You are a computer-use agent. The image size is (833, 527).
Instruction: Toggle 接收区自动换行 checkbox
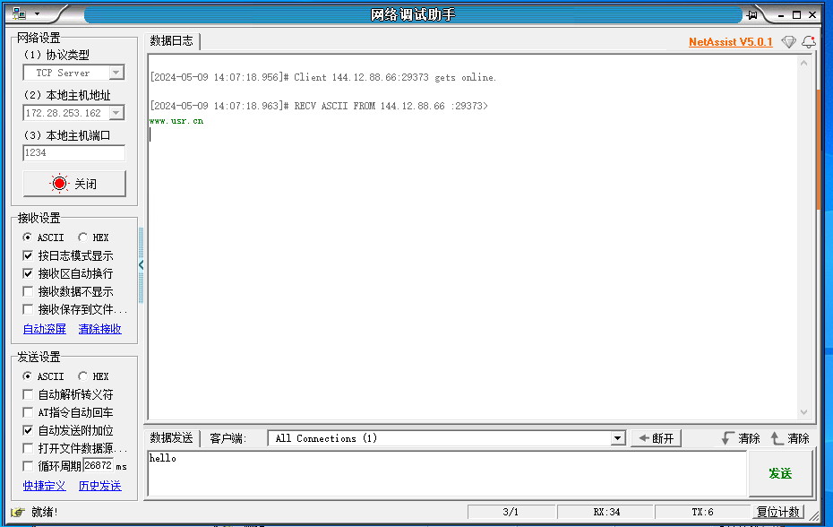[28, 274]
